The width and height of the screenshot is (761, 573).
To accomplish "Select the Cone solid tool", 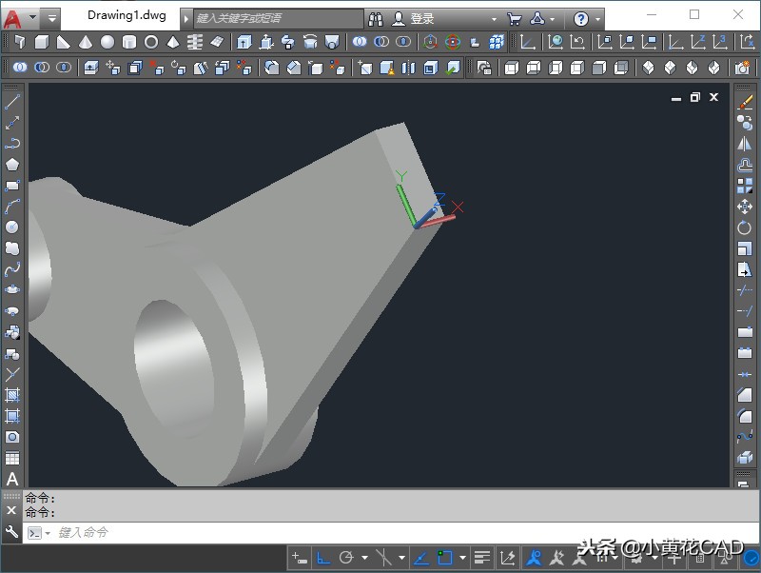I will click(x=86, y=42).
